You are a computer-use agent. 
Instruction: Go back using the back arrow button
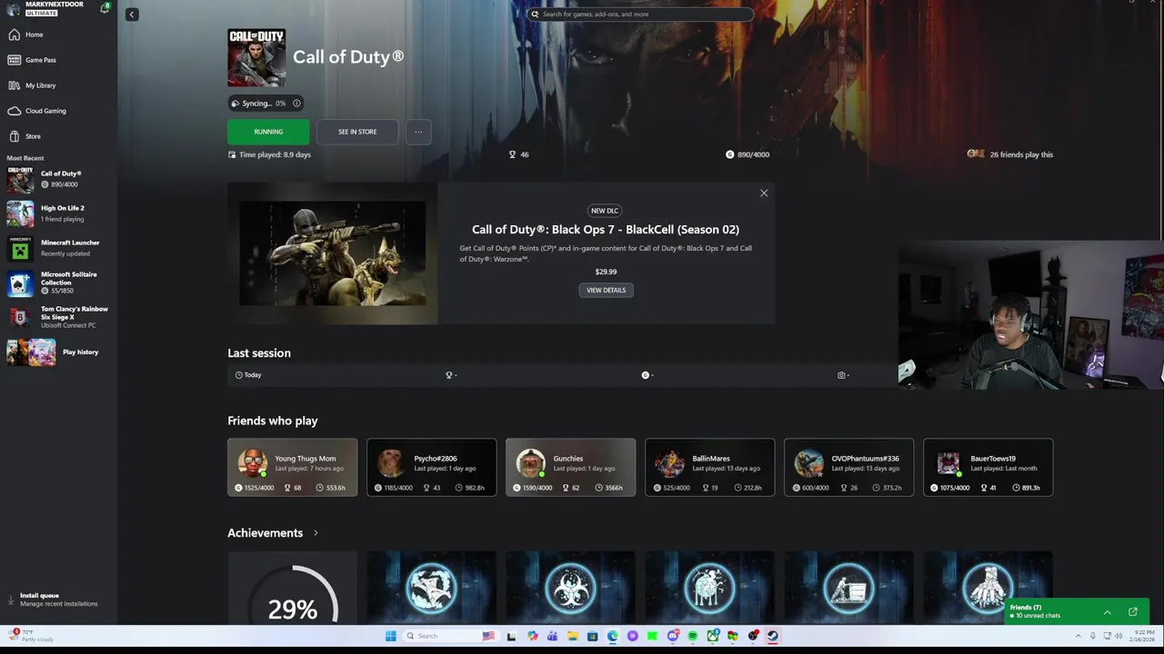132,15
